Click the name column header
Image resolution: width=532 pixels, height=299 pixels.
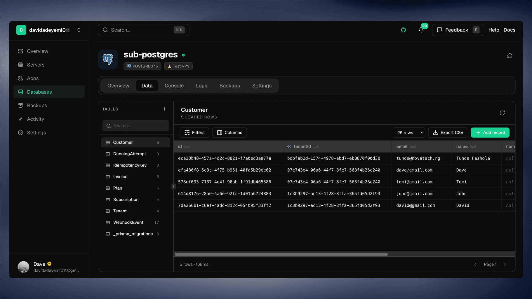(477, 146)
